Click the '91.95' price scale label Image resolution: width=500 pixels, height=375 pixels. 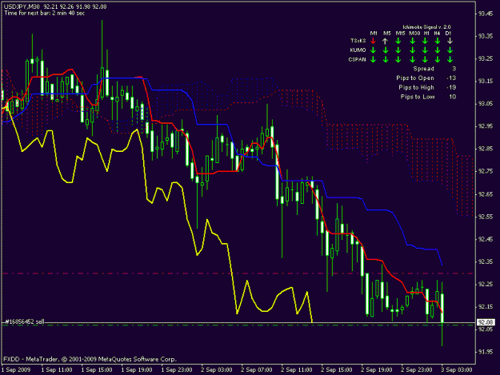tap(486, 352)
